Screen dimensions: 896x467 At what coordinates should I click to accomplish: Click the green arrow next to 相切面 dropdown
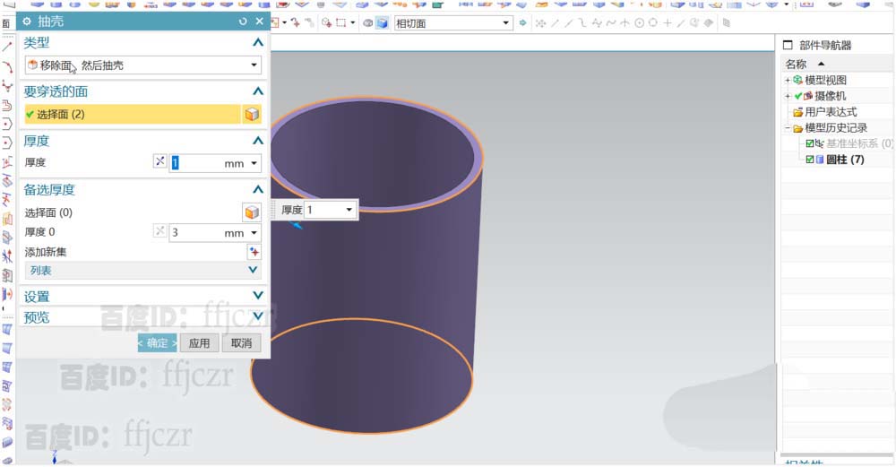tap(522, 23)
